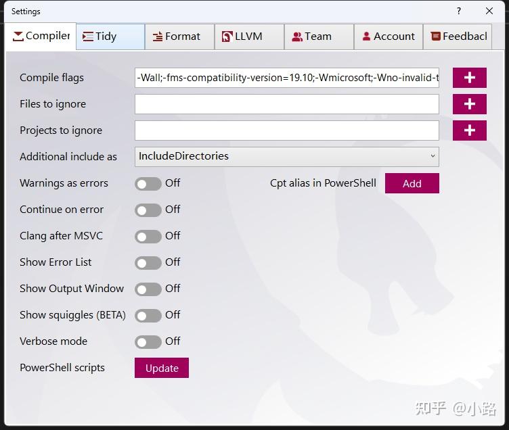Click the Files to ignore input field
This screenshot has height=430, width=509.
287,104
